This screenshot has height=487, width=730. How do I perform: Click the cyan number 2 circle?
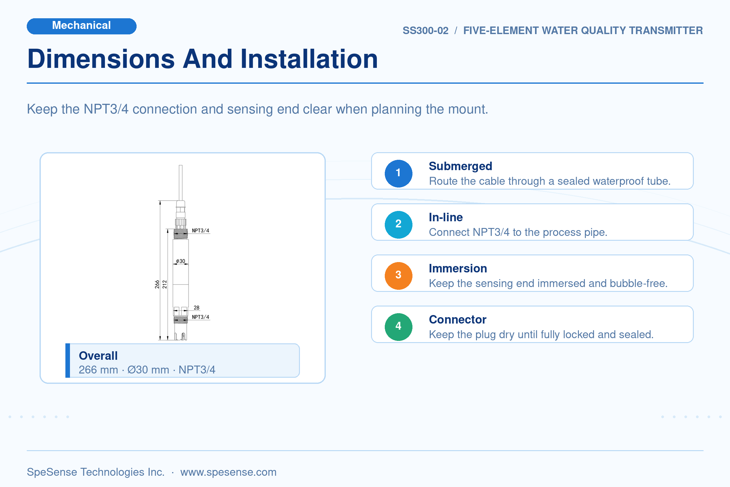pos(398,225)
